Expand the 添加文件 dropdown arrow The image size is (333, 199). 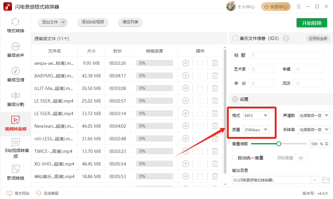63,22
